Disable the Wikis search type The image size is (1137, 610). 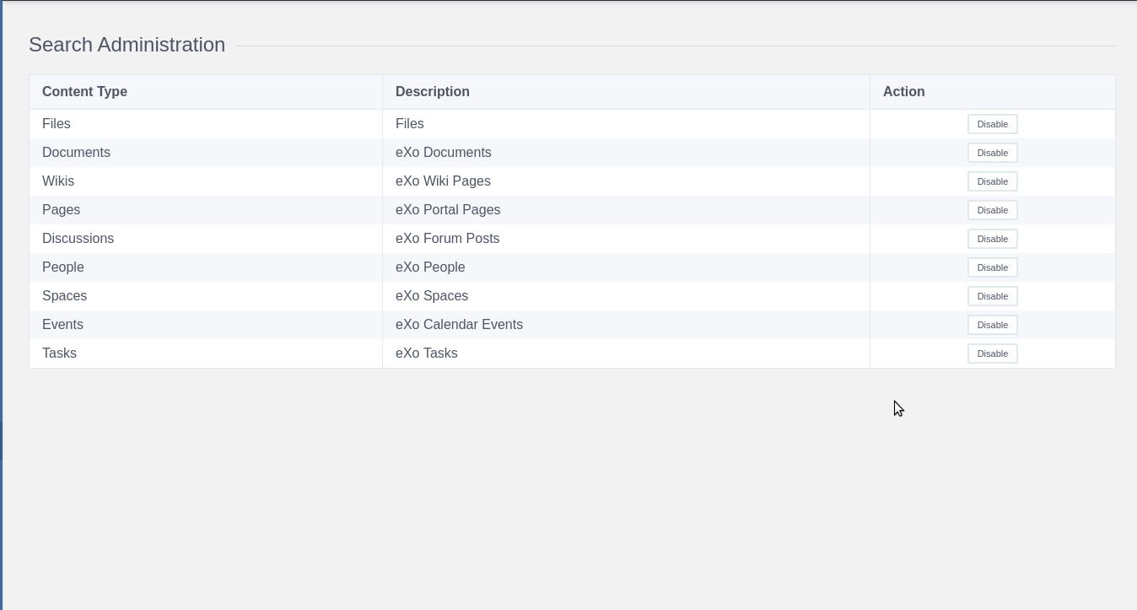992,181
